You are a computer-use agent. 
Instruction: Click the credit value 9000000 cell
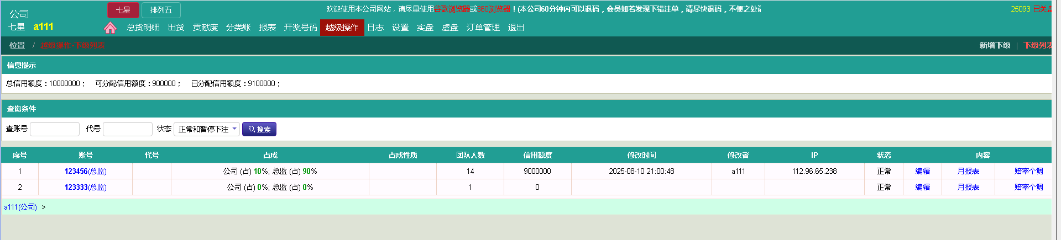point(537,171)
